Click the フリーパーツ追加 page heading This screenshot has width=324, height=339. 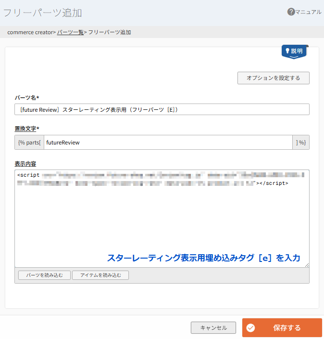point(42,13)
